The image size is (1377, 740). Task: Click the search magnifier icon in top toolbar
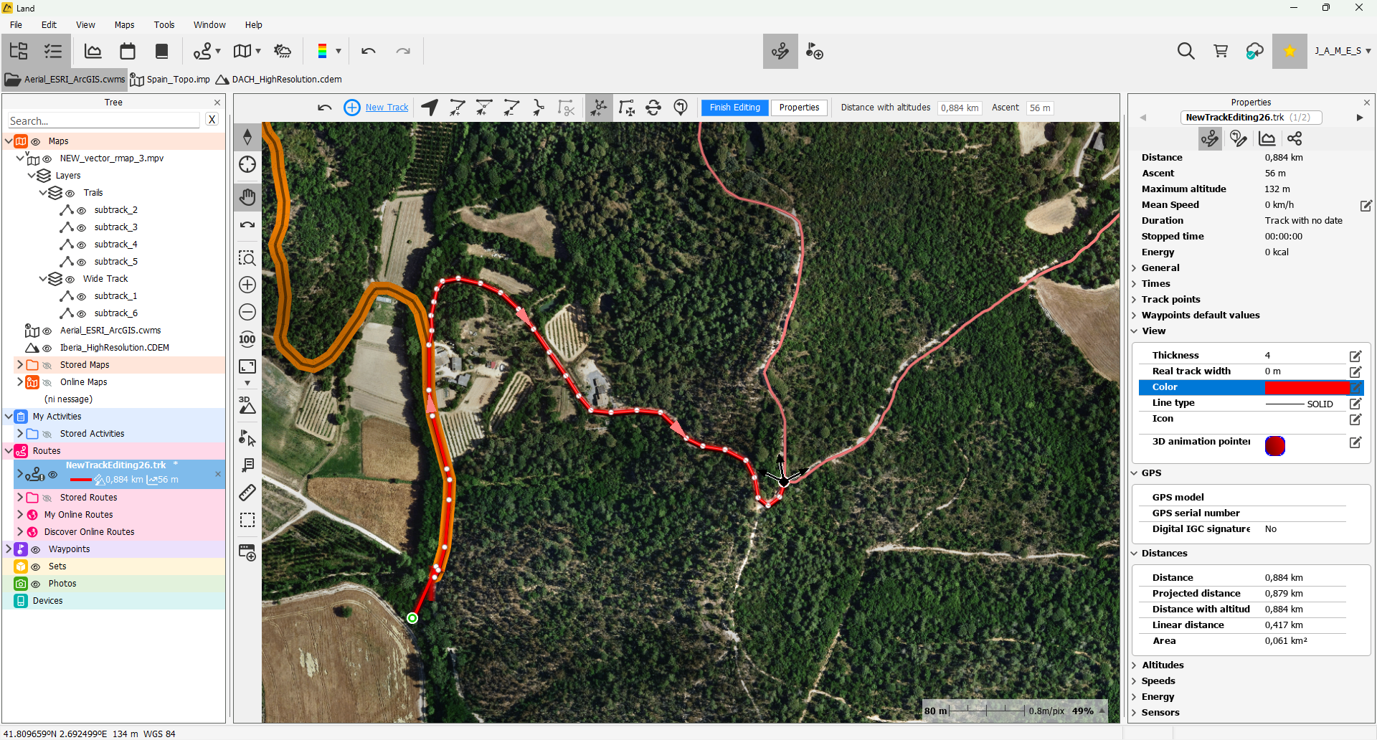(x=1186, y=51)
